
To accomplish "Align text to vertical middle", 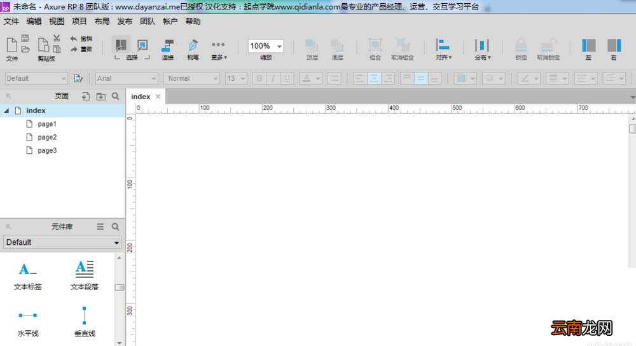I will pyautogui.click(x=421, y=78).
